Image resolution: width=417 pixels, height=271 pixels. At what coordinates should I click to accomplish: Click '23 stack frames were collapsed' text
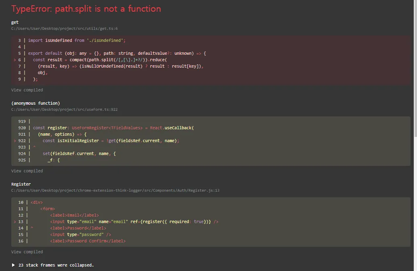(x=56, y=265)
